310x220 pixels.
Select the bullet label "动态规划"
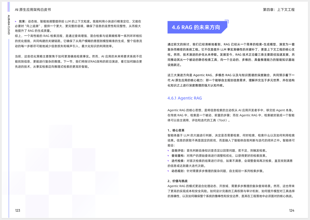[x=177, y=171]
